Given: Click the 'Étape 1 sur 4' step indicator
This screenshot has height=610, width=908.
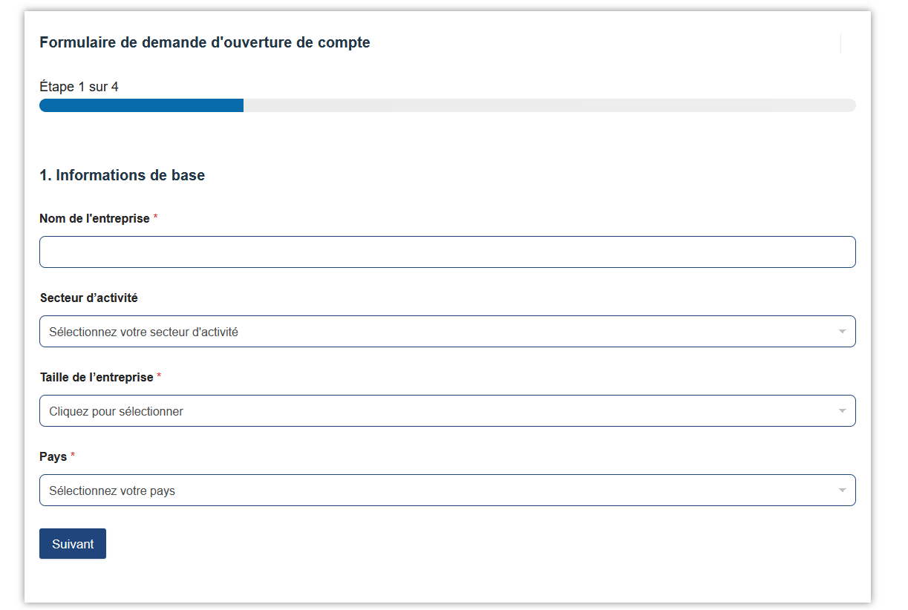Looking at the screenshot, I should pyautogui.click(x=79, y=87).
